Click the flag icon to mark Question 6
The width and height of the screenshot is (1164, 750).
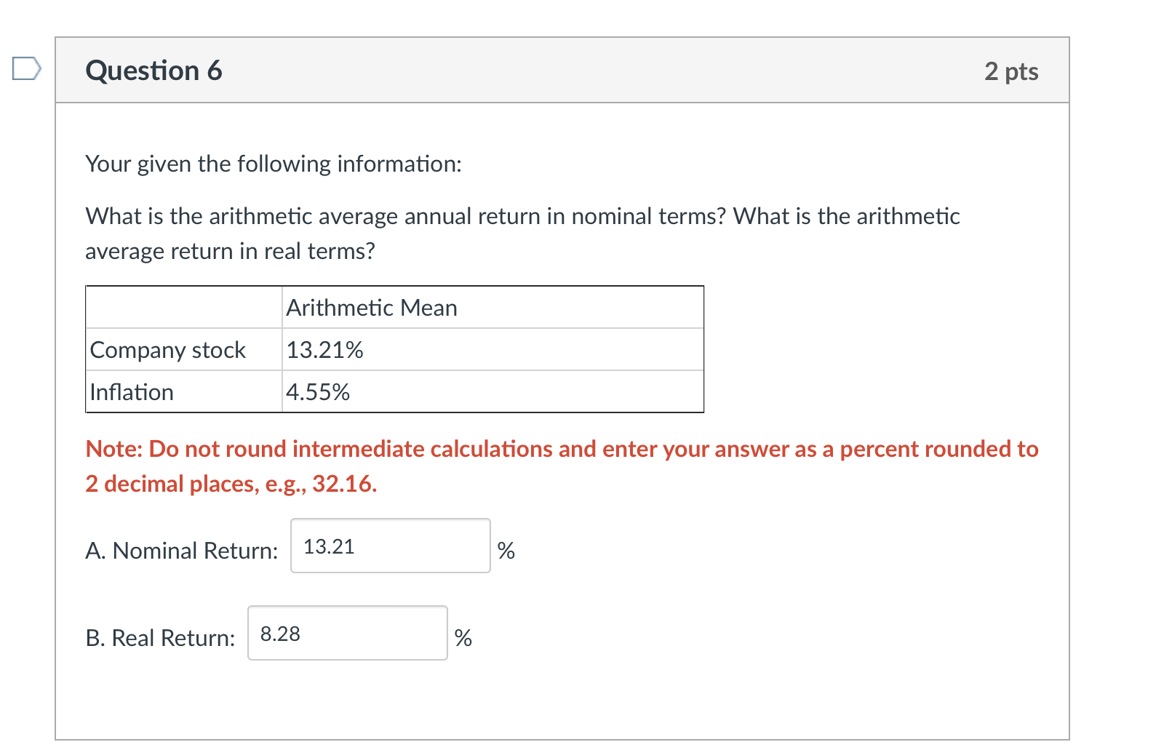(26, 69)
